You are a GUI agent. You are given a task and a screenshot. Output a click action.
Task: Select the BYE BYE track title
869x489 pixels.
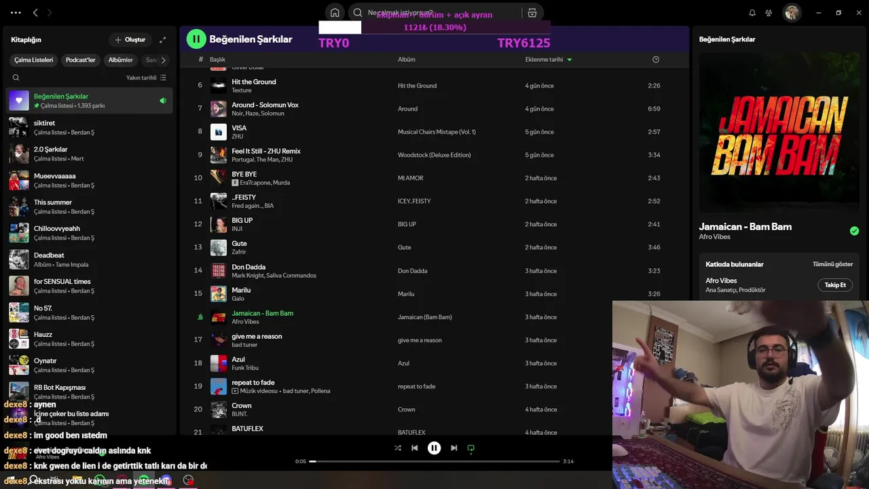[244, 174]
